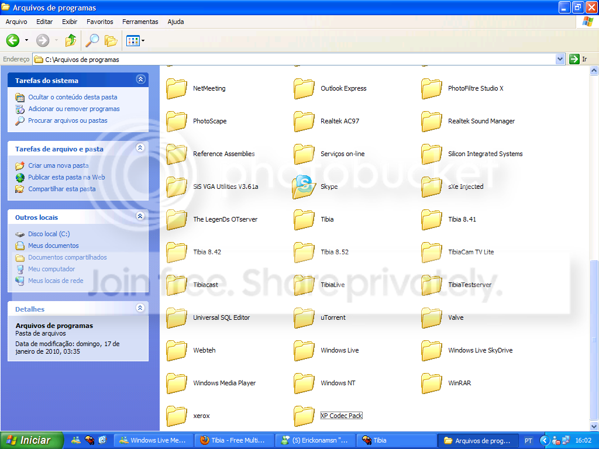Open the Ferramentas menu
The height and width of the screenshot is (449, 599).
tap(140, 22)
